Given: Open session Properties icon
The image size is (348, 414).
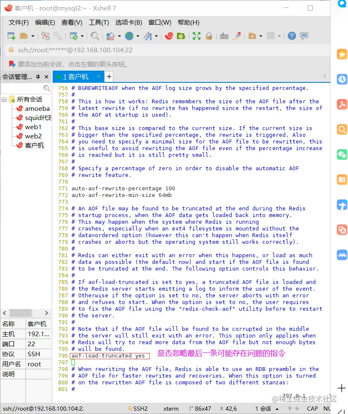Looking at the screenshot, I should pyautogui.click(x=74, y=36).
